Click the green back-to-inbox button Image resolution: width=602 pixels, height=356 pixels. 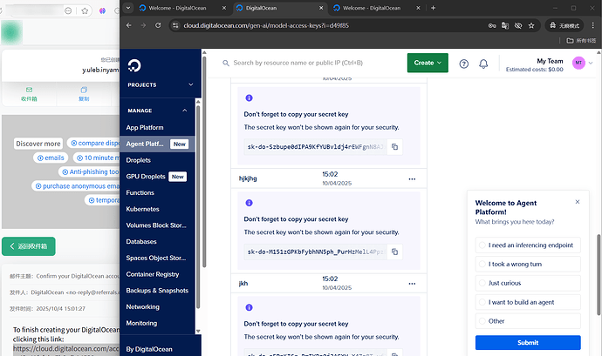30,247
